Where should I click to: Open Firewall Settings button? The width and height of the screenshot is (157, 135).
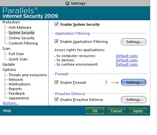pyautogui.click(x=133, y=83)
